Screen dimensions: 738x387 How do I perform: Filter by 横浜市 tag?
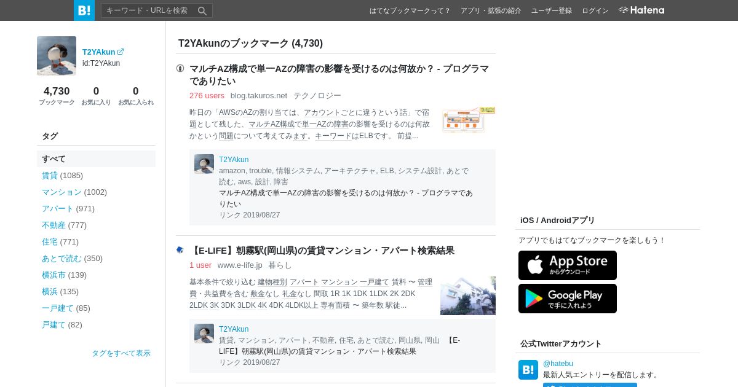coord(54,275)
